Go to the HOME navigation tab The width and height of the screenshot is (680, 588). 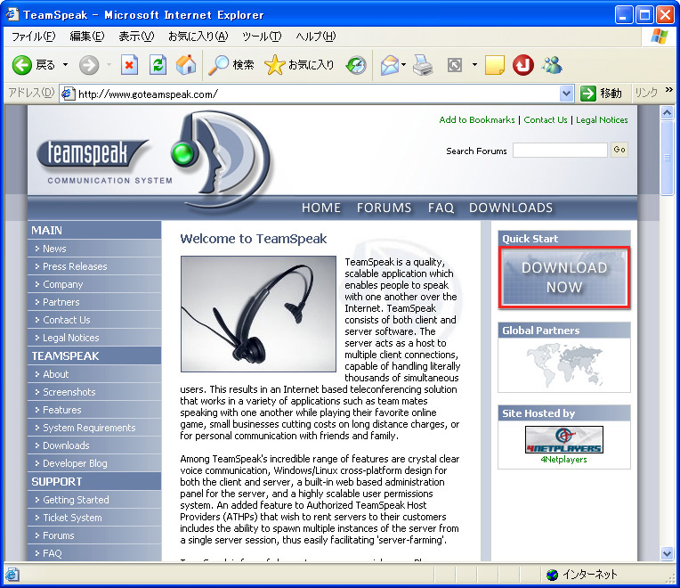tap(321, 208)
